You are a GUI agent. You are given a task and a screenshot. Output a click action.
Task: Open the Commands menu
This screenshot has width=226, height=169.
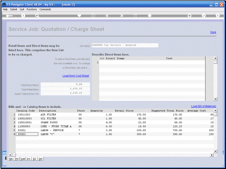pos(45,9)
